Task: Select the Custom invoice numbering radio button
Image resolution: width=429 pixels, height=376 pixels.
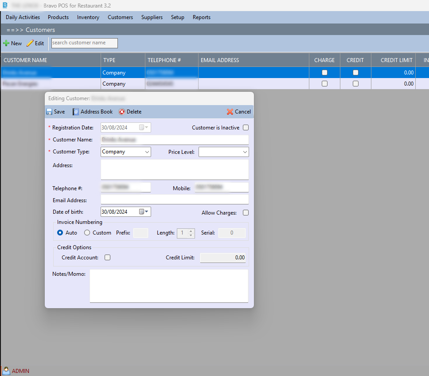Action: [87, 233]
